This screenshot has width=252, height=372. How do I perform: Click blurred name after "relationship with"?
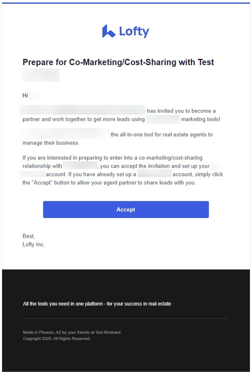pyautogui.click(x=80, y=166)
